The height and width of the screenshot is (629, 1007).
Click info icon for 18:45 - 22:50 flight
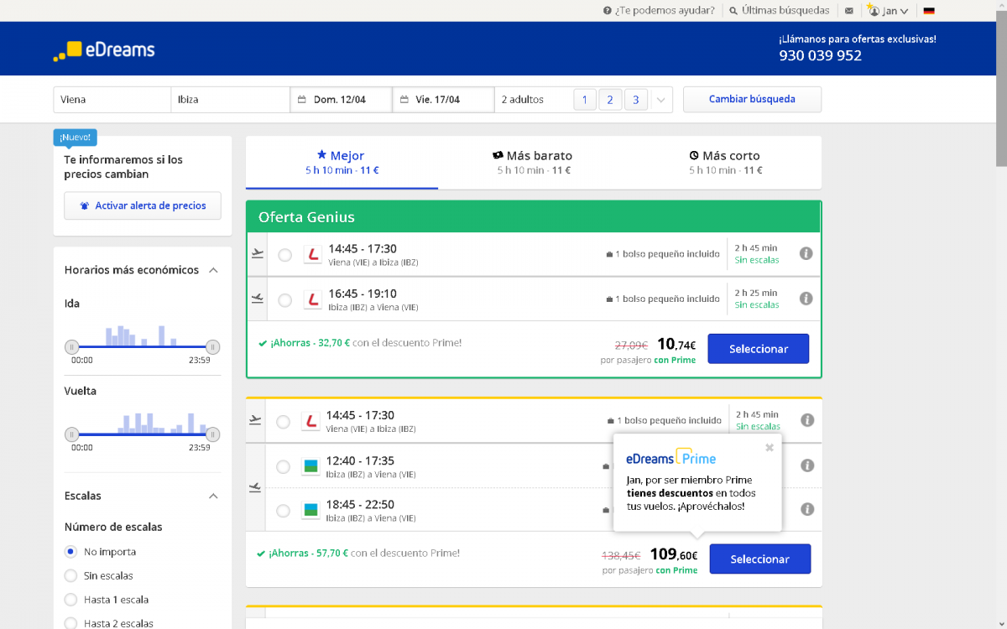(x=806, y=509)
